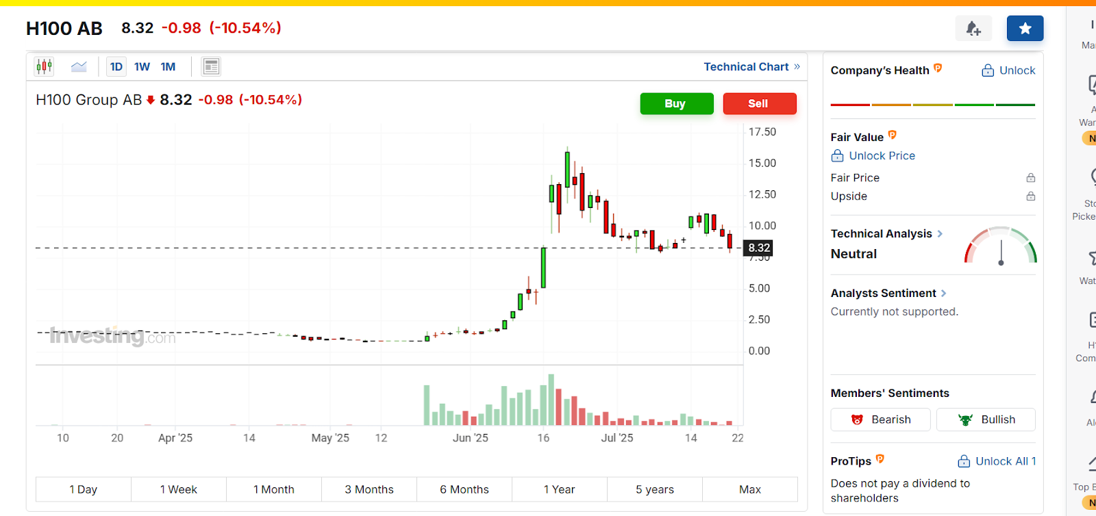1096x516 pixels.
Task: Click the Upside label
Action: click(849, 196)
